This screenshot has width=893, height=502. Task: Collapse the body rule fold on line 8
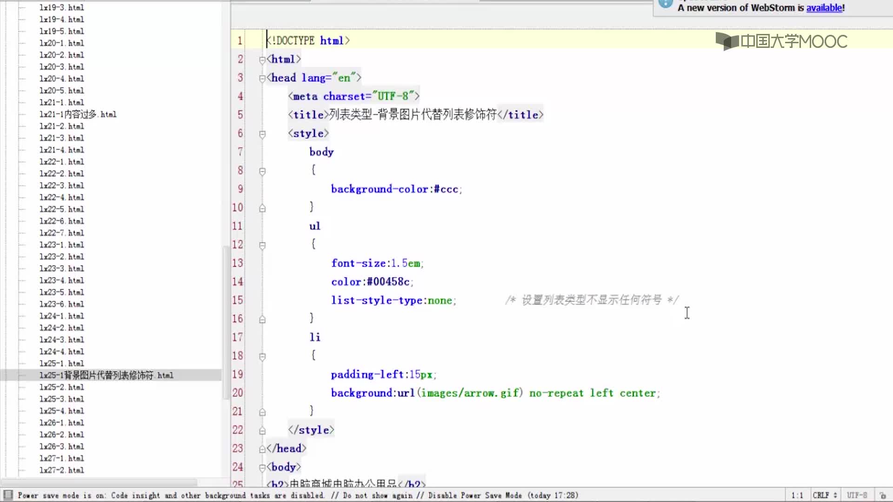point(262,172)
